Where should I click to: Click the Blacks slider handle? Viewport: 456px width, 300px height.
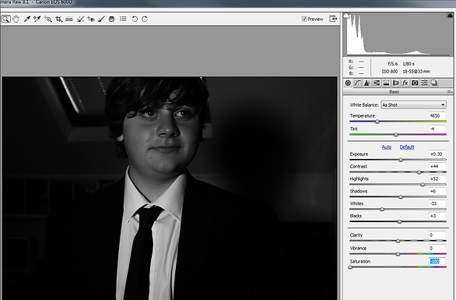point(399,222)
